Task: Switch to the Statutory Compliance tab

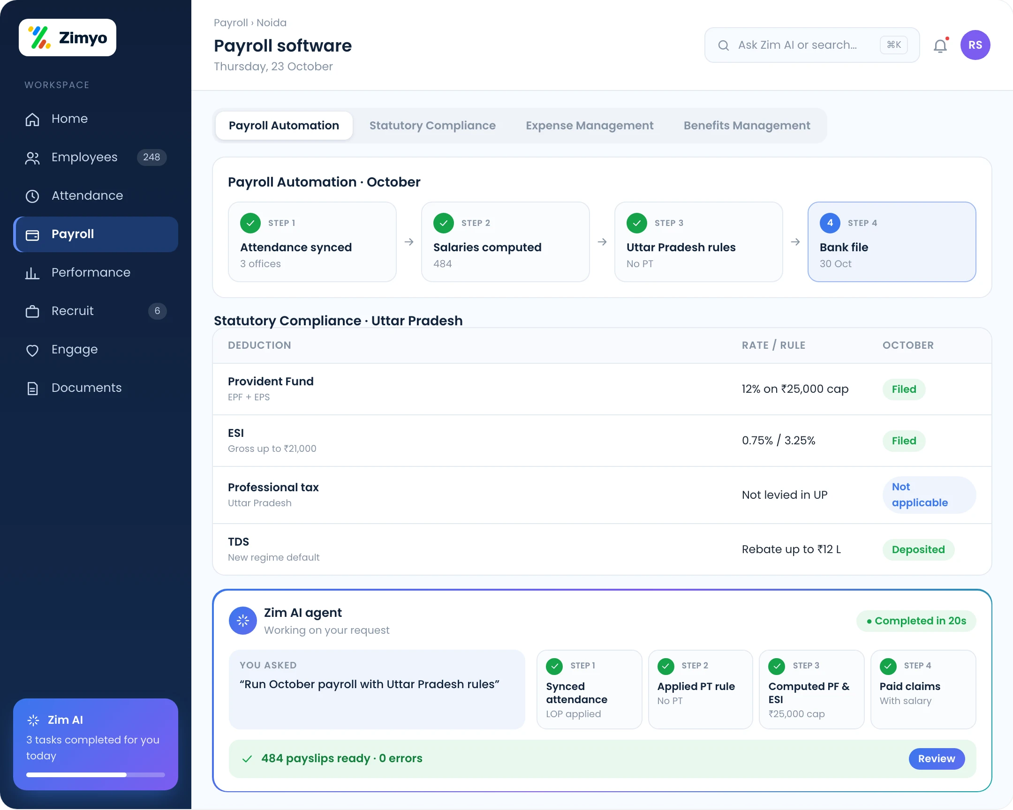Action: click(x=432, y=126)
